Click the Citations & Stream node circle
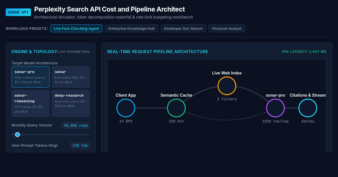 (308, 108)
